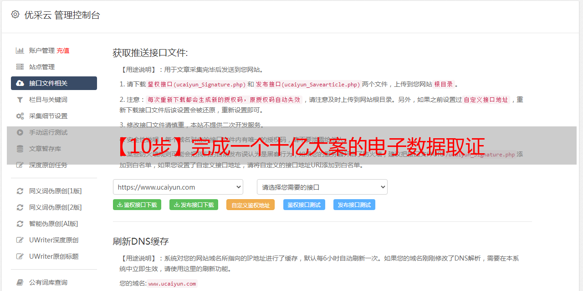Click the orange 自定义鉴权地址 button
583x291 pixels.
pyautogui.click(x=251, y=205)
